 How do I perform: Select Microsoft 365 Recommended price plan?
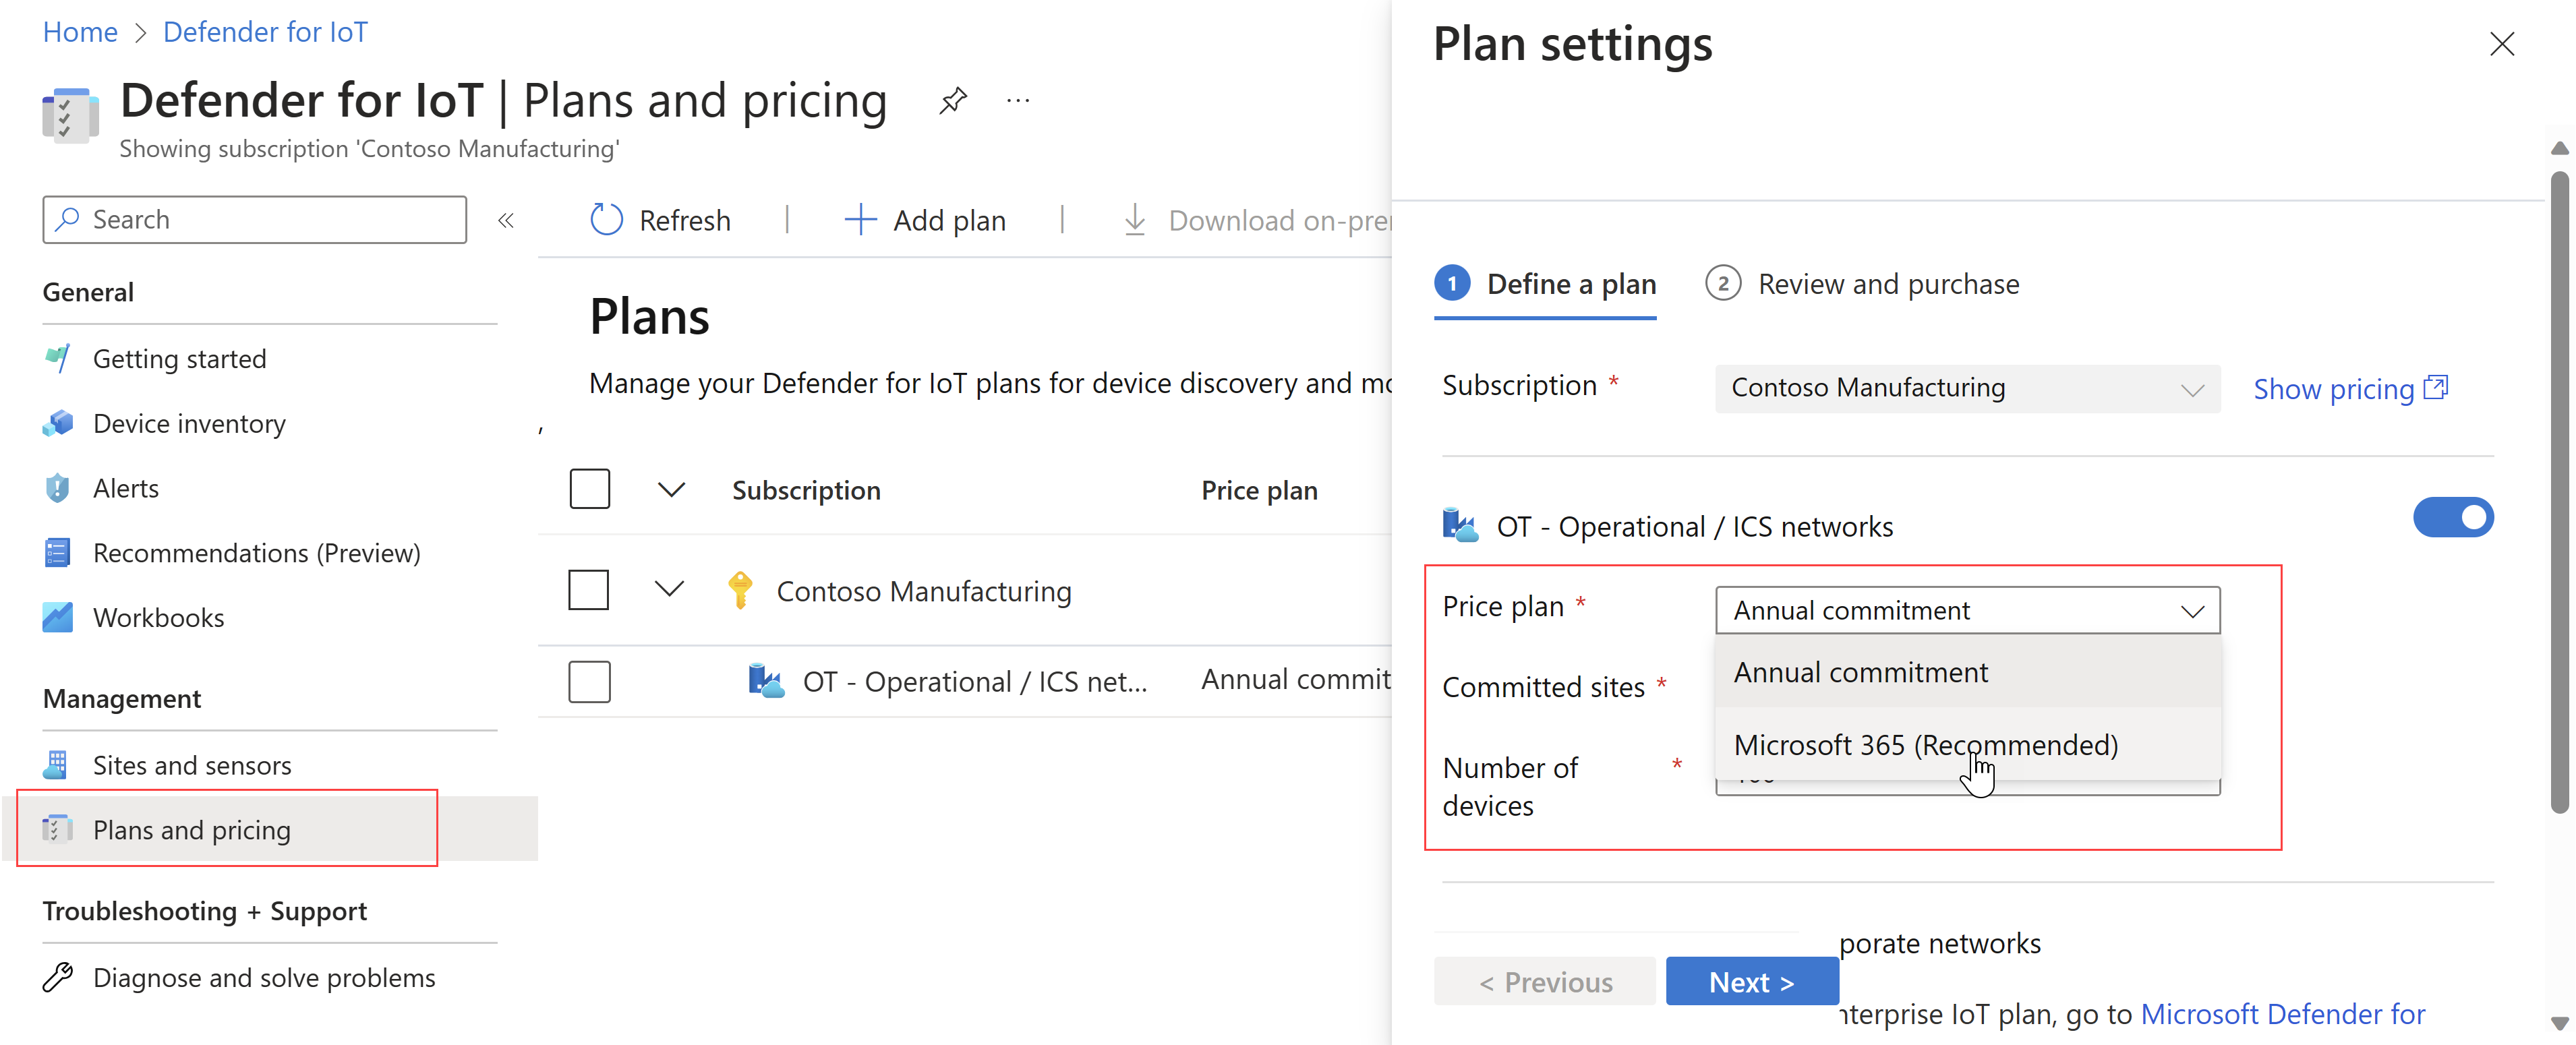click(x=1929, y=743)
